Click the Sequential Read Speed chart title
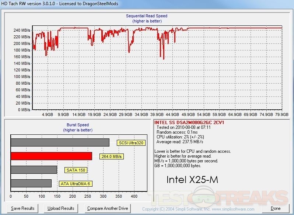 tap(147, 16)
